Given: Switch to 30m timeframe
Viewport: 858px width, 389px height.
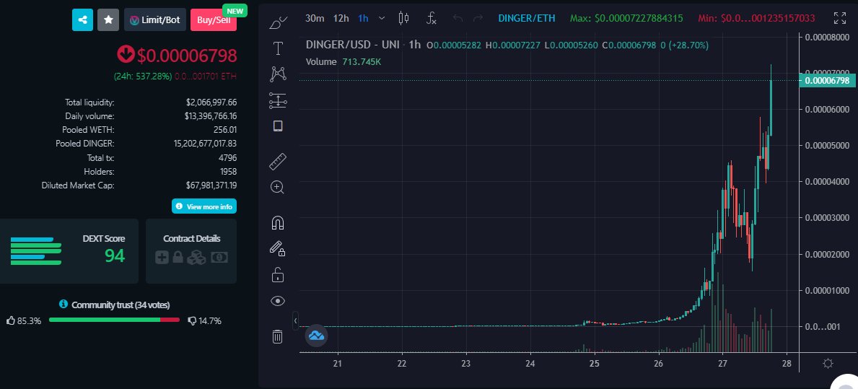Looking at the screenshot, I should (315, 18).
